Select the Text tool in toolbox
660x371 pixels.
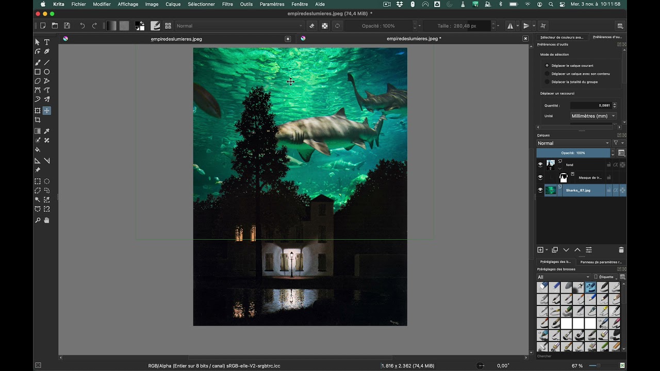[46, 42]
